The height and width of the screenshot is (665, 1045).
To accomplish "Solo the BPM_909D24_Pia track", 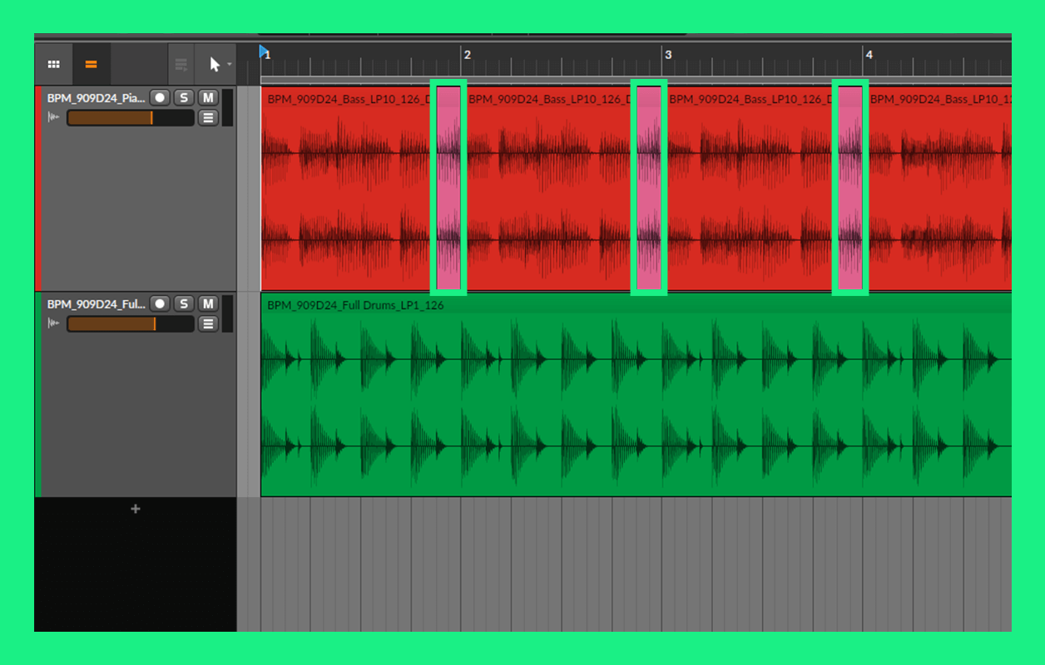I will pyautogui.click(x=184, y=98).
